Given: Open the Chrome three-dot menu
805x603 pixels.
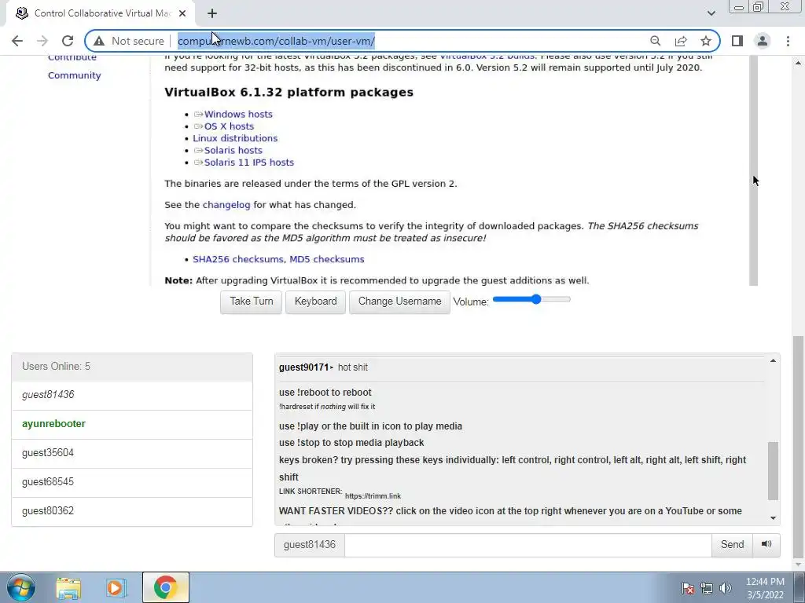Looking at the screenshot, I should coord(788,41).
